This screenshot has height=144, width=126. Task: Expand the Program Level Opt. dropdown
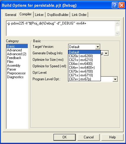click(x=115, y=79)
